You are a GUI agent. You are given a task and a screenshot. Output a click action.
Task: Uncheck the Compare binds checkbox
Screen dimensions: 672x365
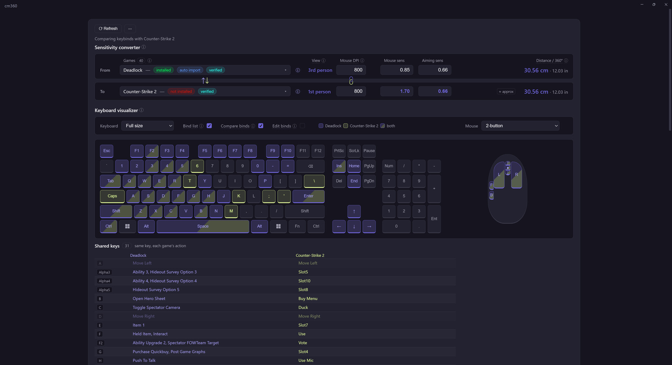pos(261,126)
